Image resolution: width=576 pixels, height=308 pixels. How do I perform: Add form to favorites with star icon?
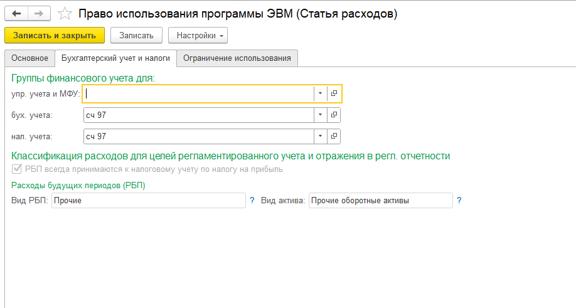(x=64, y=13)
